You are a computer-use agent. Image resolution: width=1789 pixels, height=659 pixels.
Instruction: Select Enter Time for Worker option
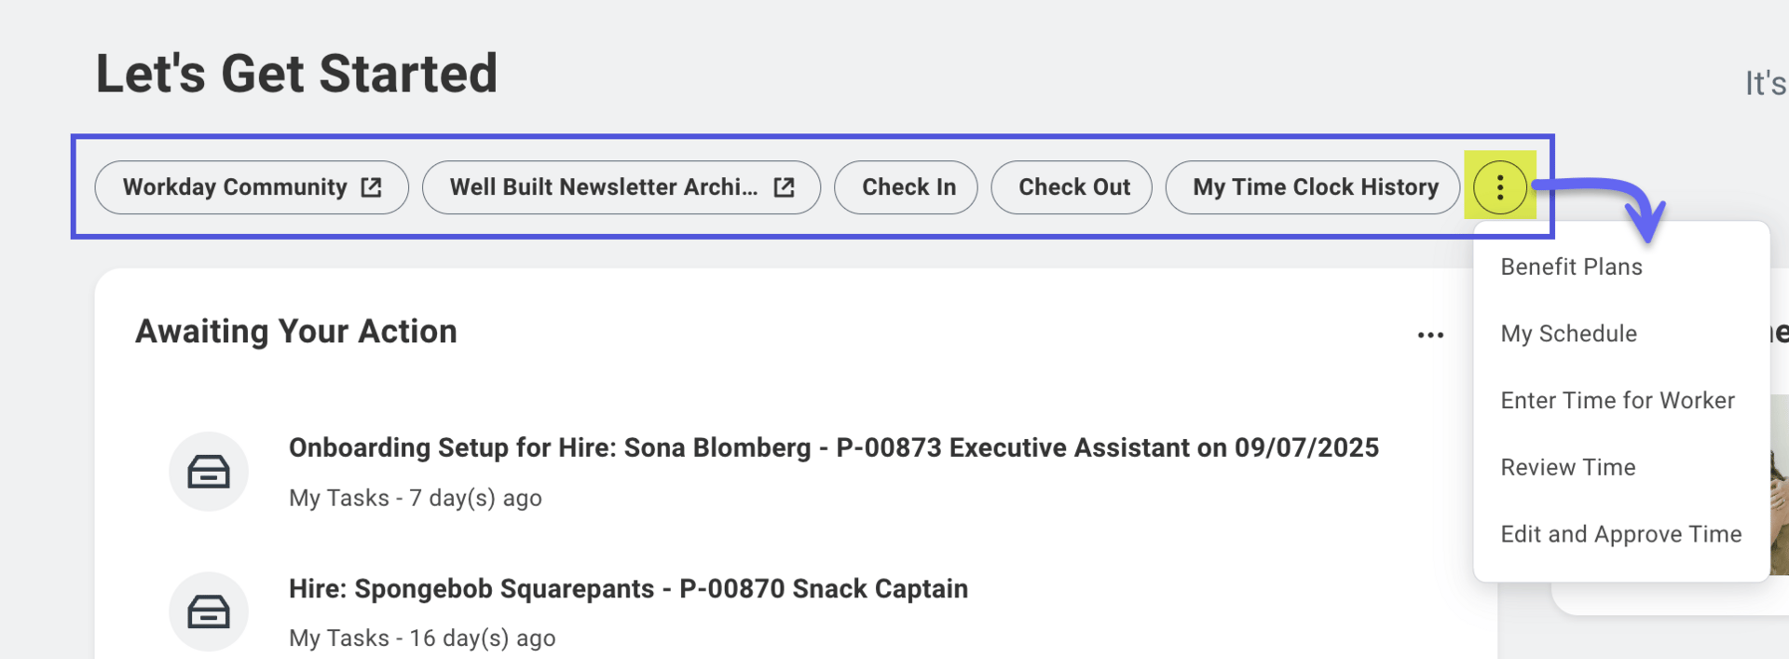pyautogui.click(x=1617, y=401)
